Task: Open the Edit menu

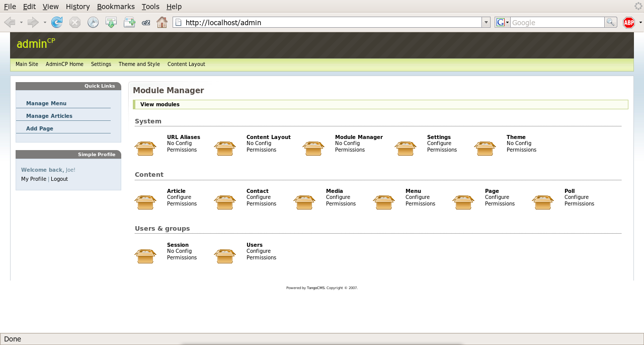Action: point(29,7)
